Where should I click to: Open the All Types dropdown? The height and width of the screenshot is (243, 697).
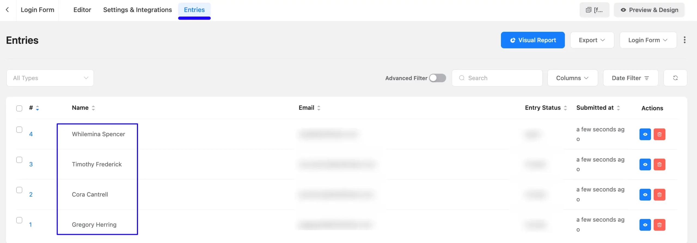coord(50,78)
